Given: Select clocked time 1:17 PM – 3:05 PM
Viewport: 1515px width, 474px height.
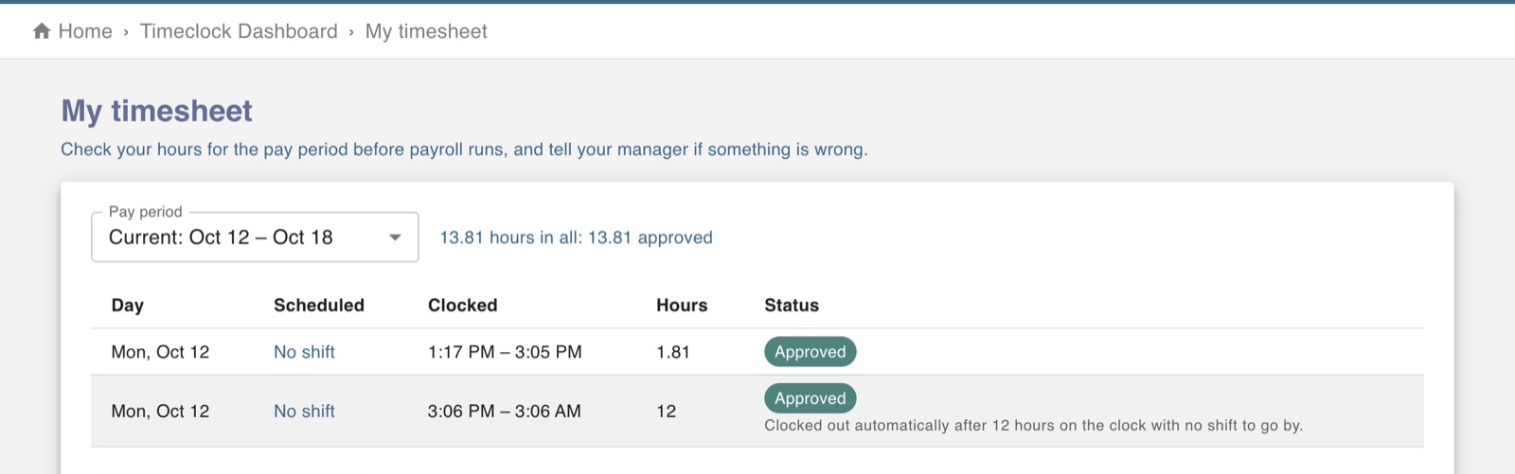Looking at the screenshot, I should click(x=505, y=352).
